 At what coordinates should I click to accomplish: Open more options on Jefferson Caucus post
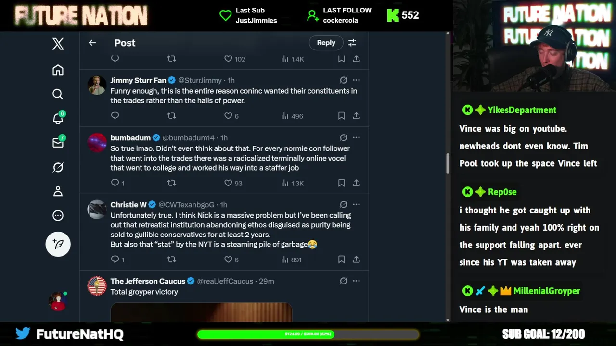point(356,281)
